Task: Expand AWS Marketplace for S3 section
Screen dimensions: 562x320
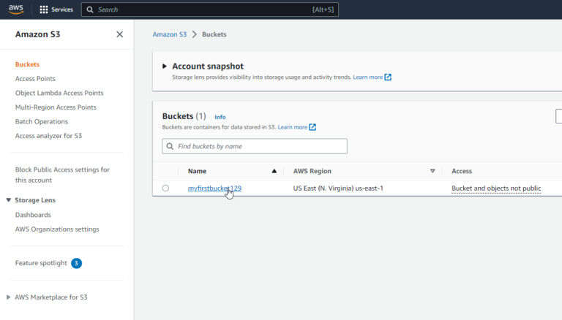Action: 9,297
